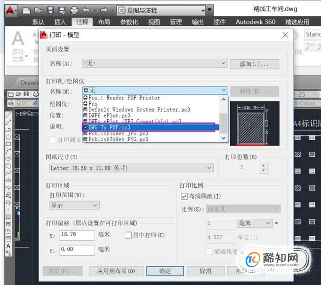The image size is (321, 285).
Task: Switch to the Insert ribbon tab
Action: tap(60, 22)
